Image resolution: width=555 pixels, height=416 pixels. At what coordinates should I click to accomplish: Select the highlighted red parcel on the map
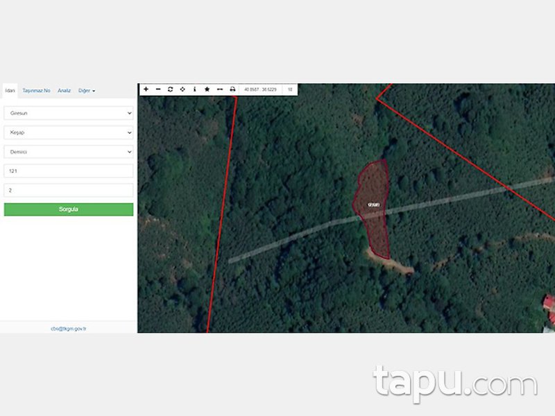pos(373,209)
